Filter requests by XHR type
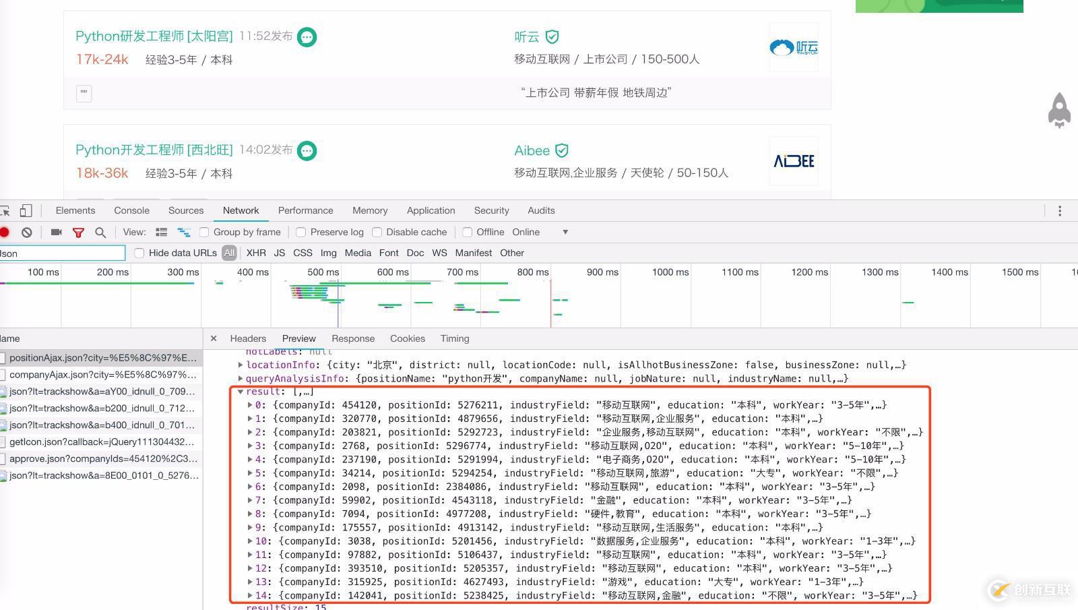Screen dimensions: 1078x610 tap(256, 253)
